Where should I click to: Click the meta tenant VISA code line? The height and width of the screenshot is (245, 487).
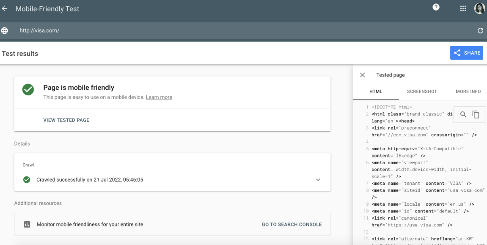point(421,184)
